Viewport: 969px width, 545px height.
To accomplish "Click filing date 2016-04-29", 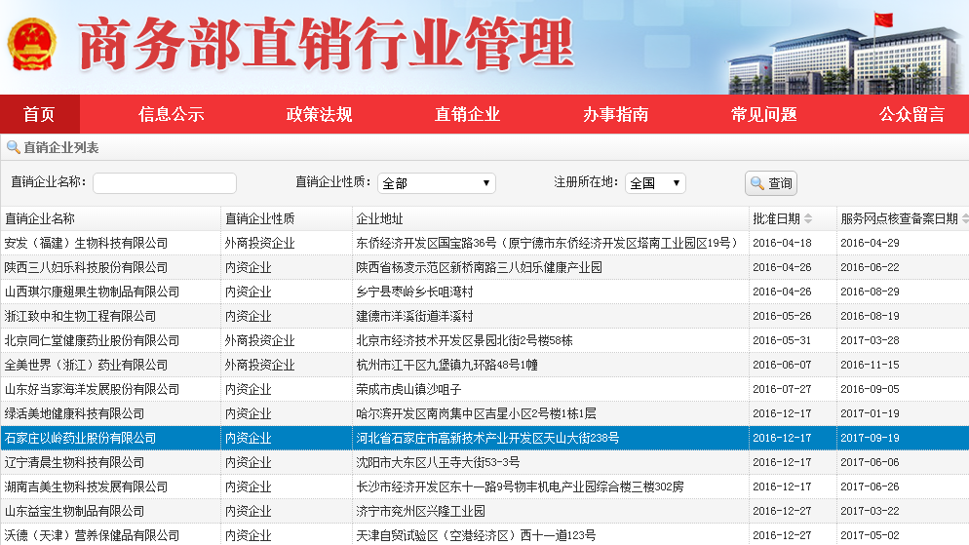I will (870, 243).
